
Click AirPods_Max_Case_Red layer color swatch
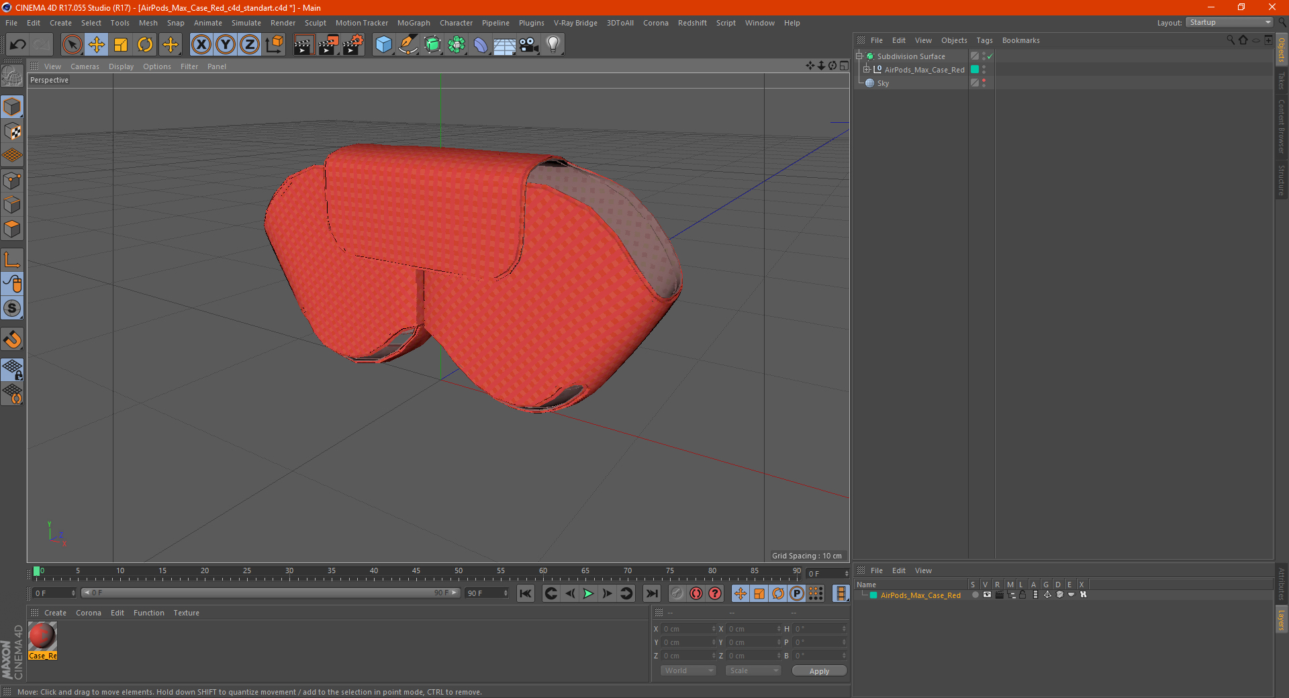[x=975, y=69]
